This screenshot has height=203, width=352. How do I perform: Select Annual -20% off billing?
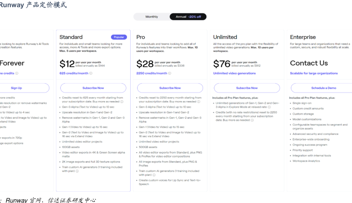pyautogui.click(x=188, y=16)
